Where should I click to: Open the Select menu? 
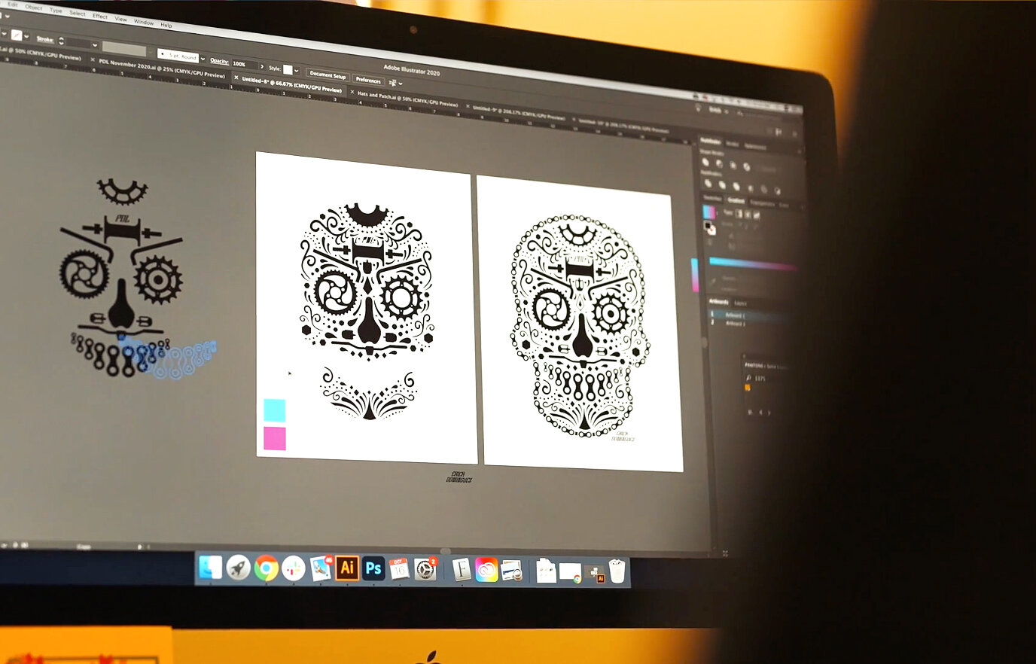pyautogui.click(x=78, y=14)
